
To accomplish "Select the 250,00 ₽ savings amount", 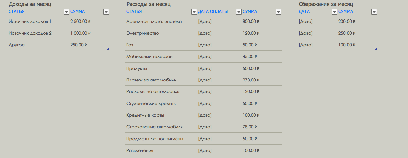I will 346,33.
